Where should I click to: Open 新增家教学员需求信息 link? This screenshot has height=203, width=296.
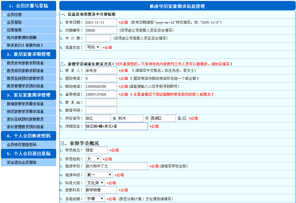[x=25, y=104]
